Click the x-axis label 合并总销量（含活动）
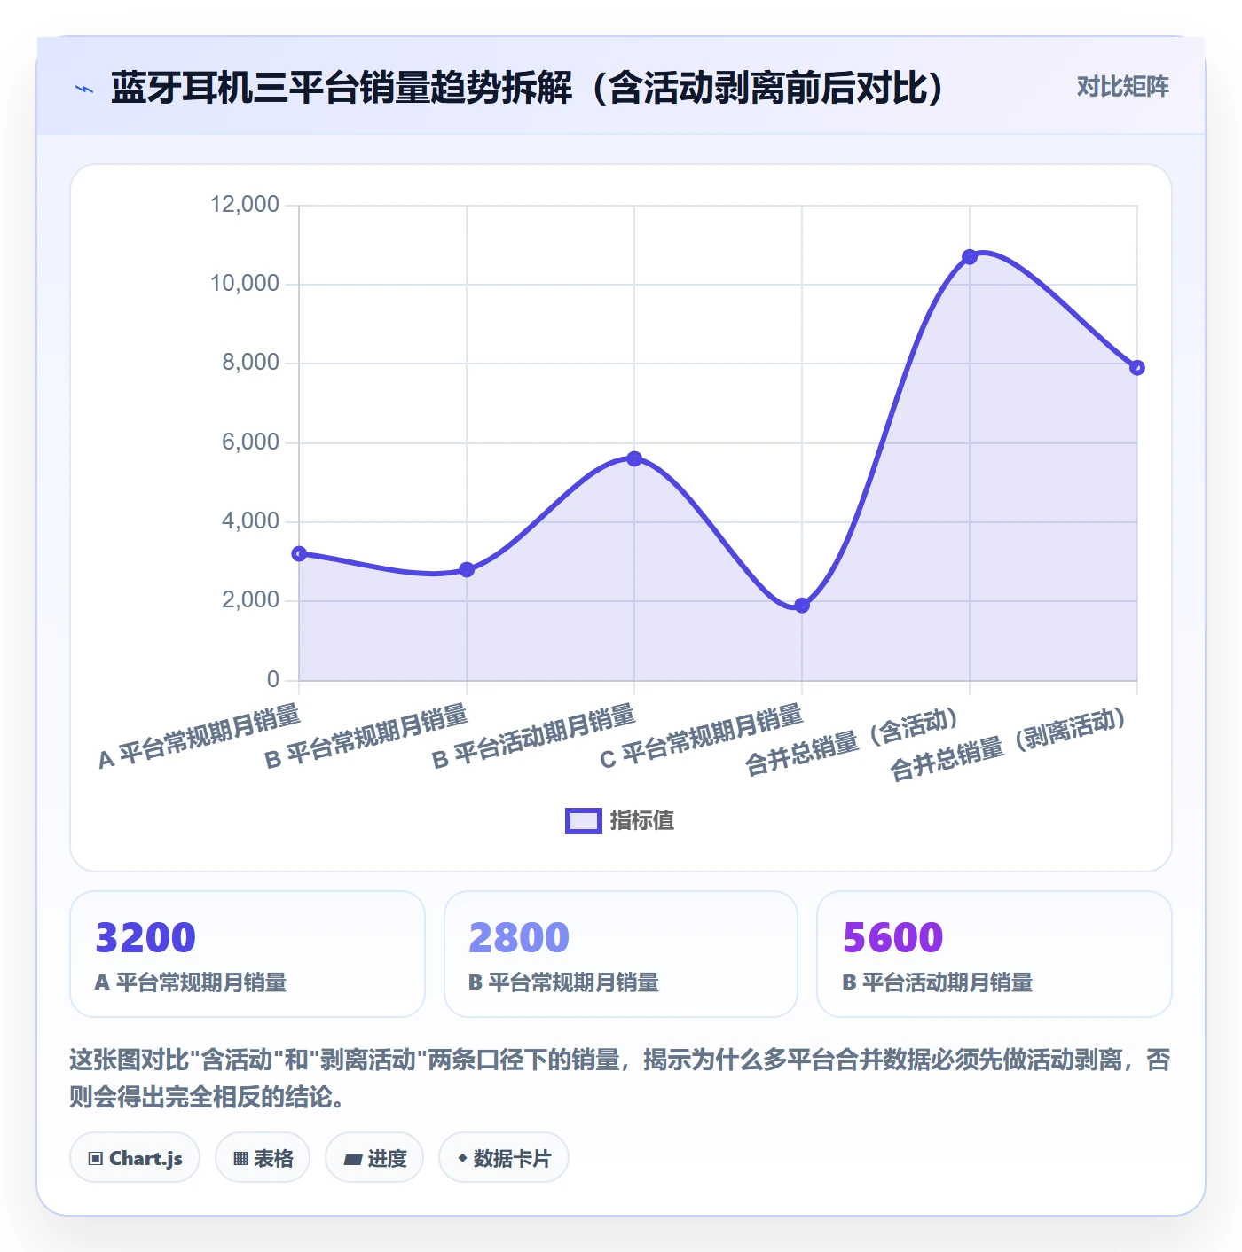1242x1252 pixels. click(x=852, y=742)
